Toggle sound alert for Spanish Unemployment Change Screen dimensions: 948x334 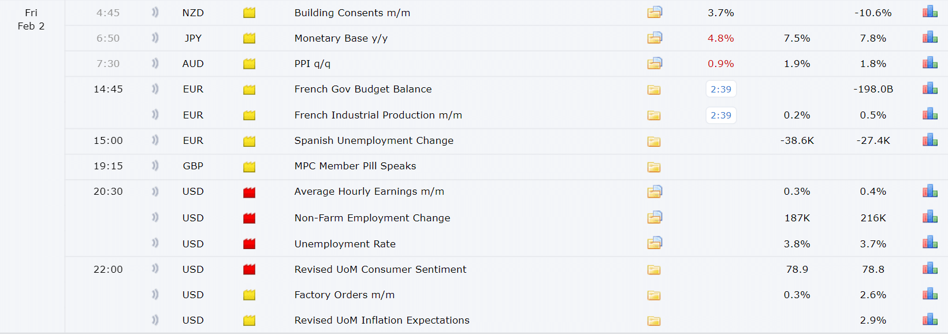[x=155, y=140]
